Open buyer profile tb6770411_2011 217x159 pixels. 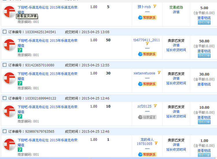(x=147, y=40)
